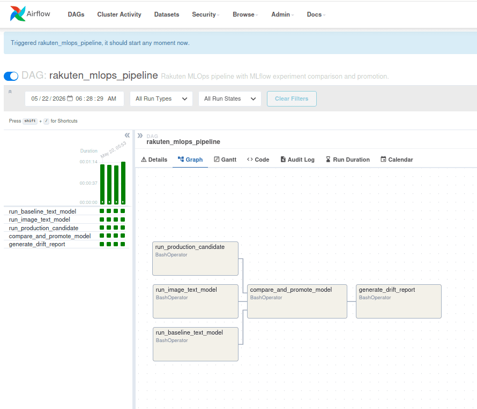Image resolution: width=477 pixels, height=409 pixels.
Task: Select run_image_text_model node in graph
Action: 195,301
